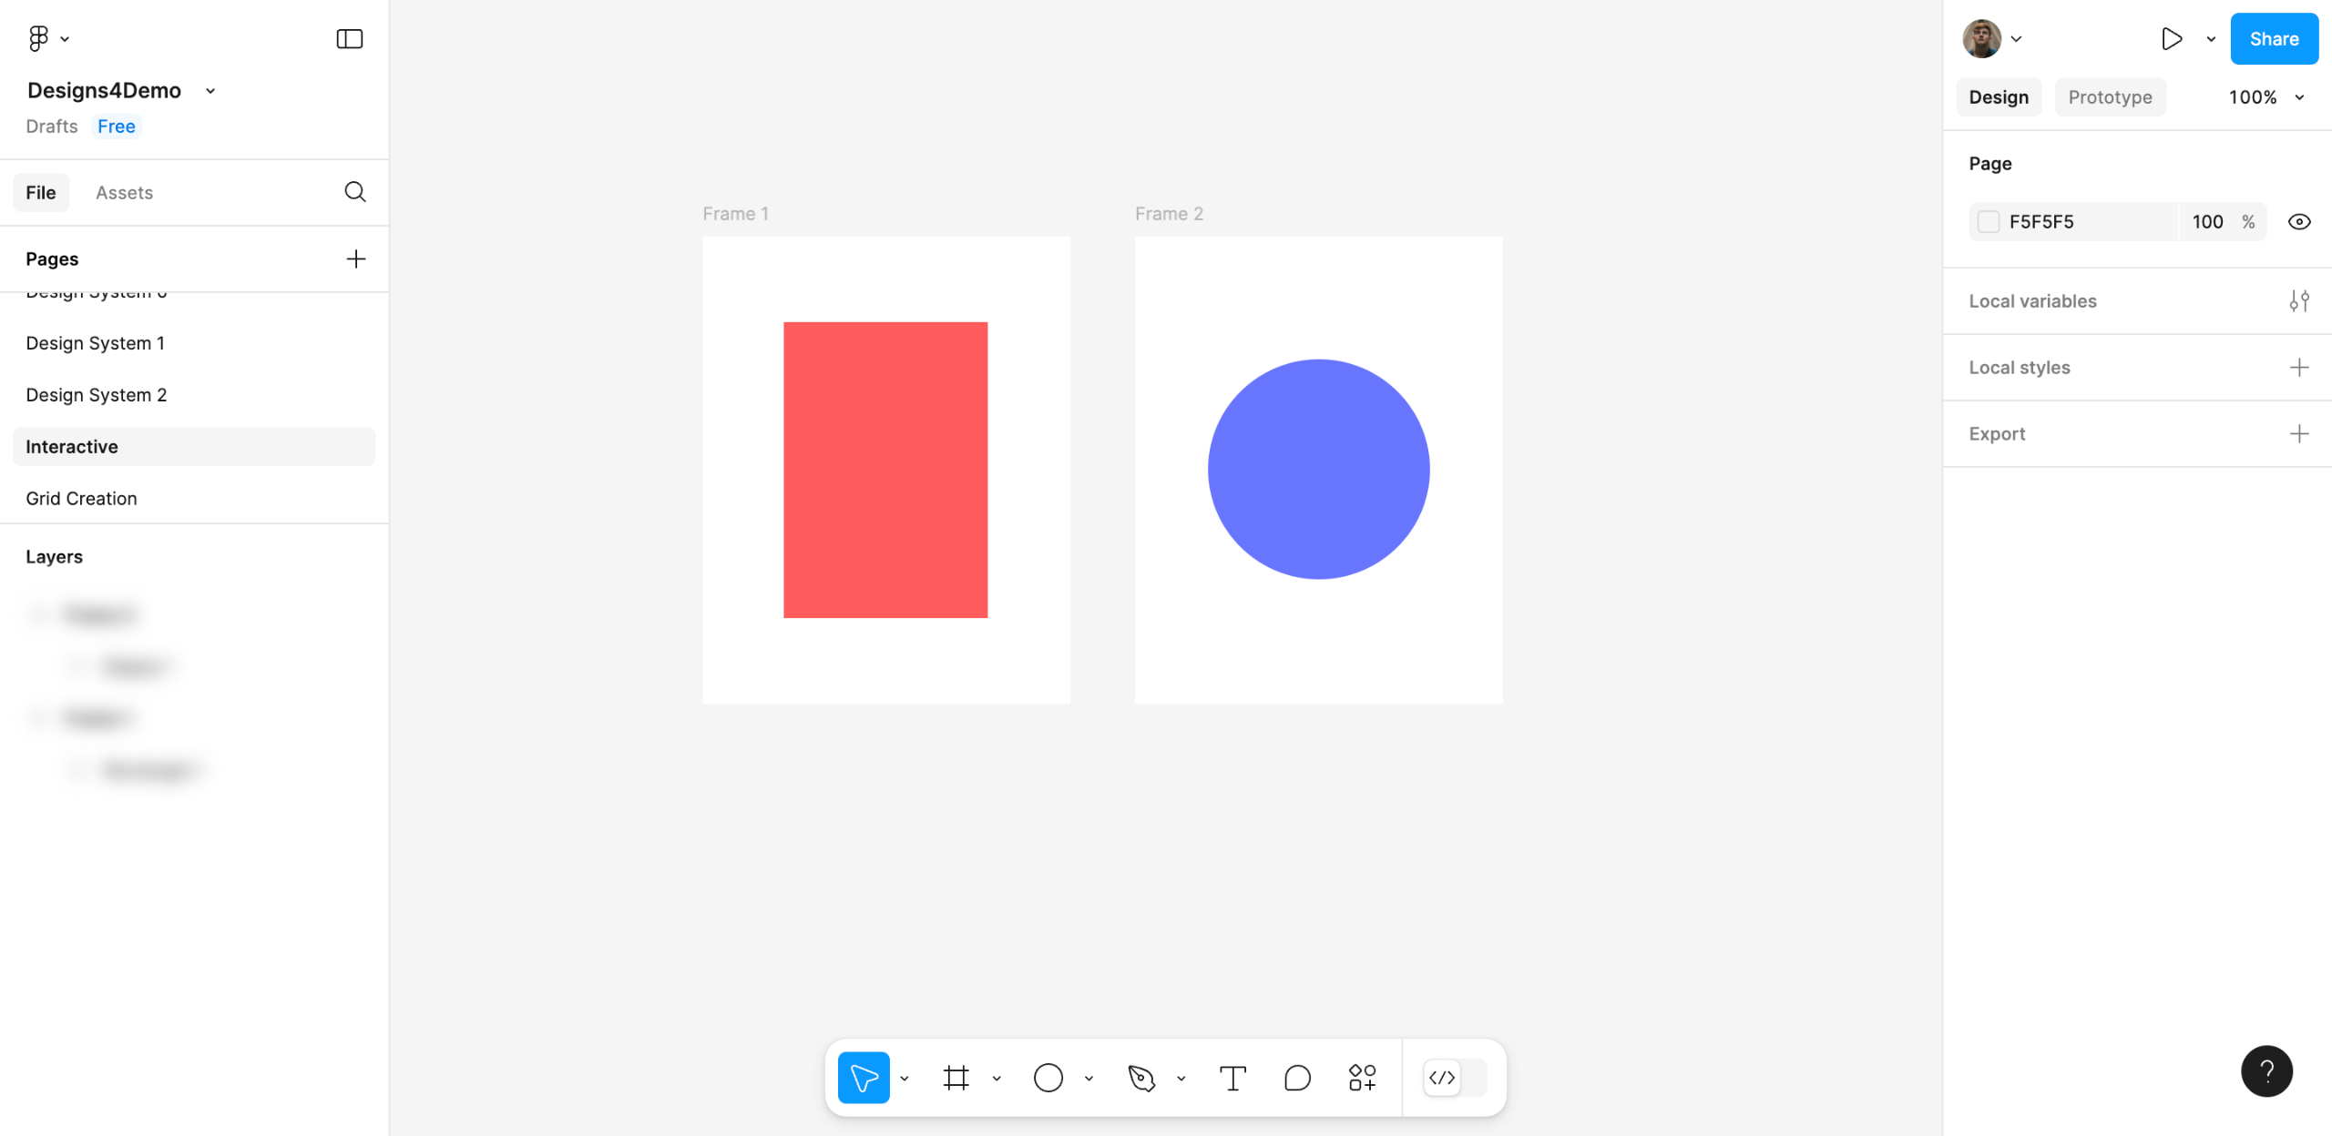Viewport: 2332px width, 1136px height.
Task: Add a new page with plus button
Action: click(x=355, y=259)
